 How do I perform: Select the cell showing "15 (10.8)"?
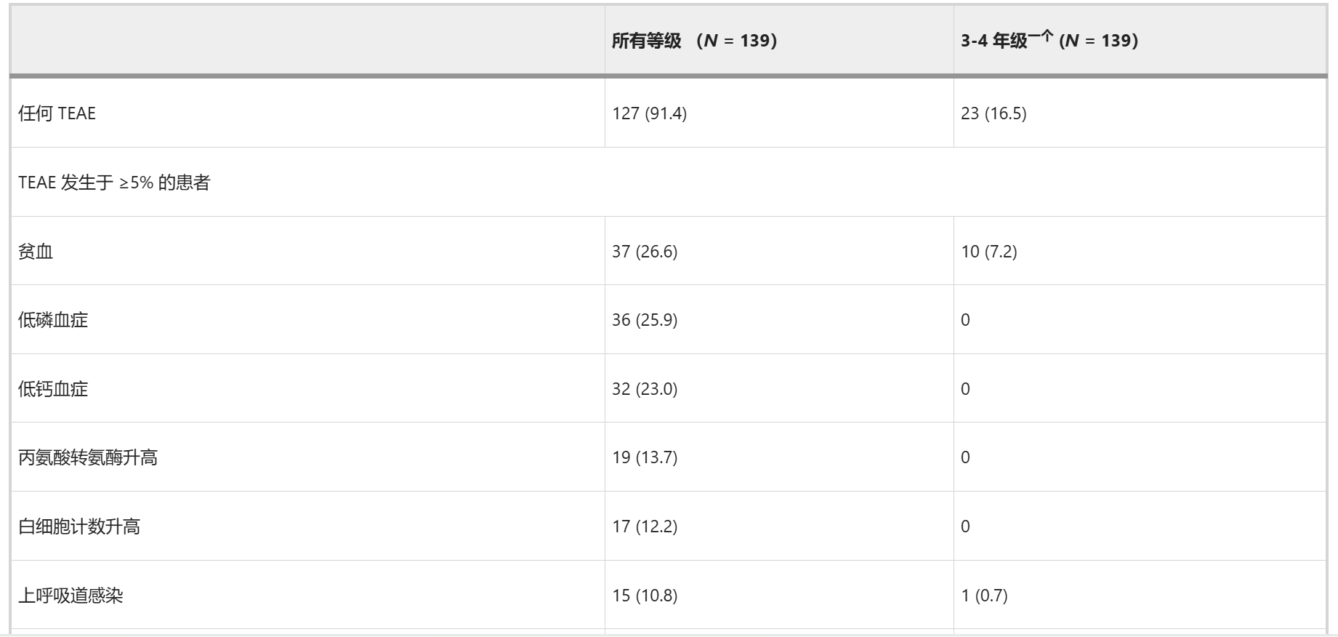click(x=645, y=596)
